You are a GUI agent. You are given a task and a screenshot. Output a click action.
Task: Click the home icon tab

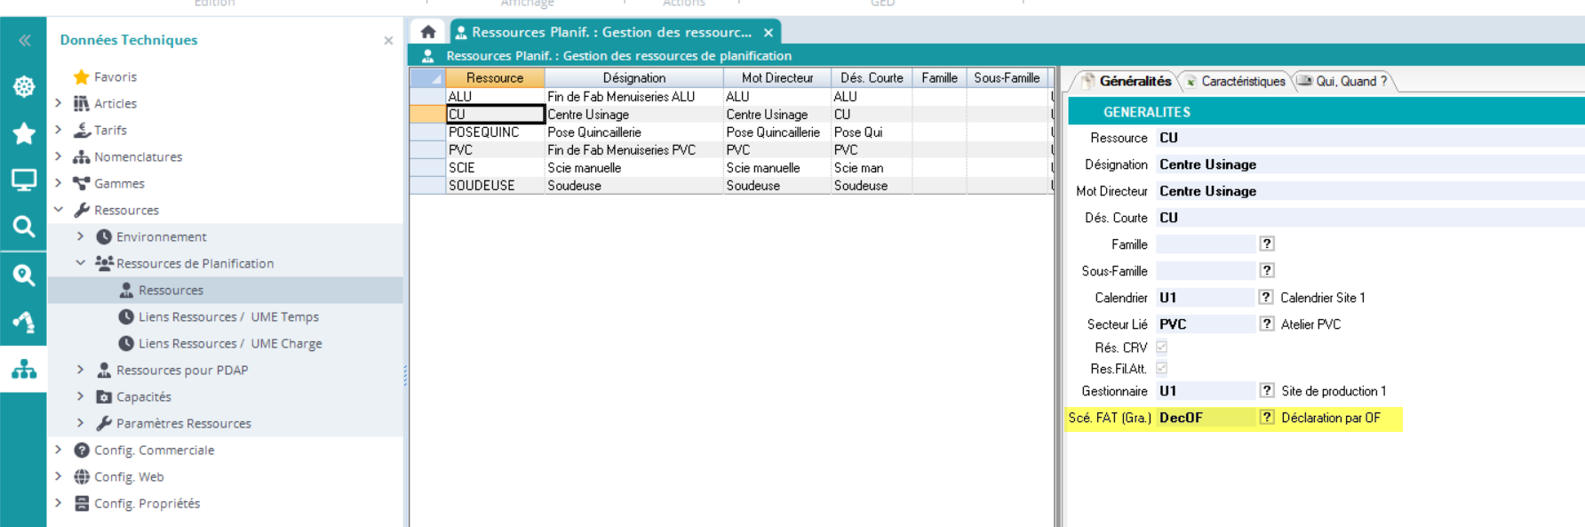[428, 32]
